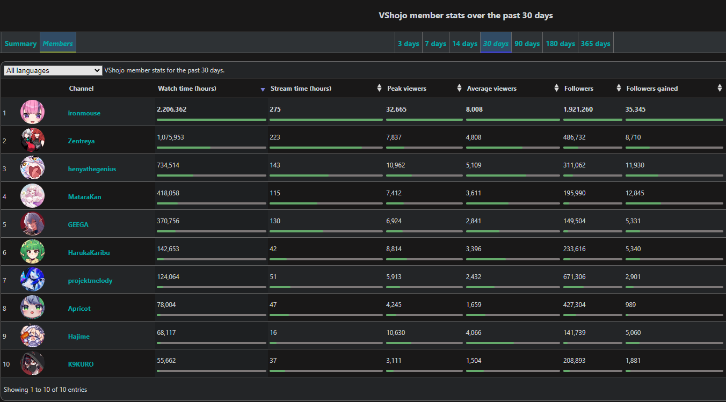Click Followers gained sort arrows
This screenshot has height=402, width=726.
[x=720, y=88]
